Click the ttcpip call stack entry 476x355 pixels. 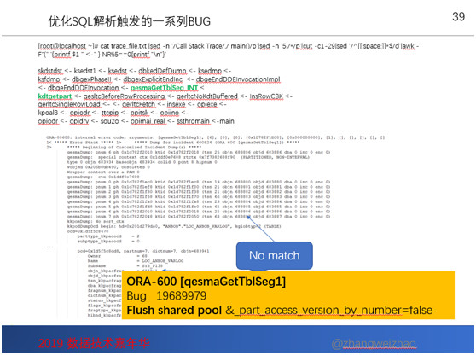(x=110, y=113)
